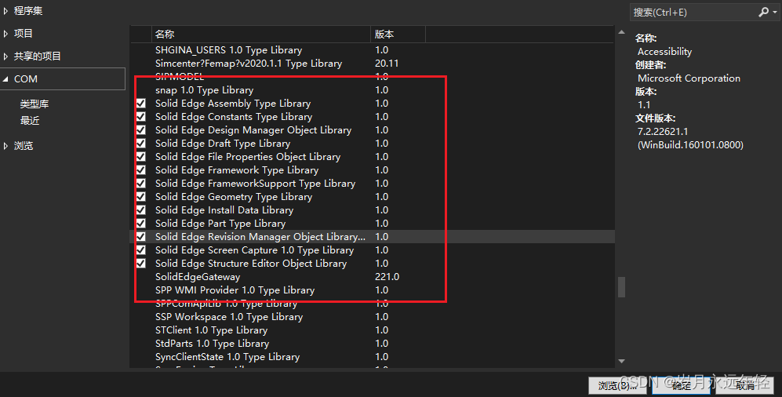Uncheck Solid Edge Assembly Type Library
Screen dimensions: 782x397
(x=141, y=104)
